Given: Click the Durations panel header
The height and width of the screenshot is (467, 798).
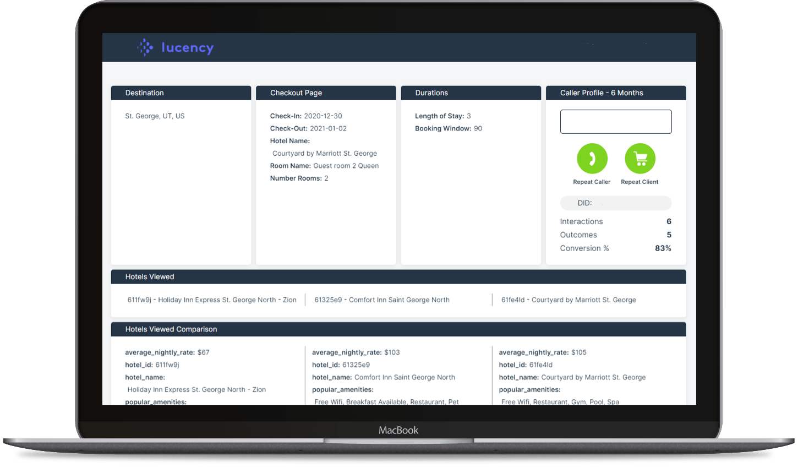Looking at the screenshot, I should [x=471, y=93].
